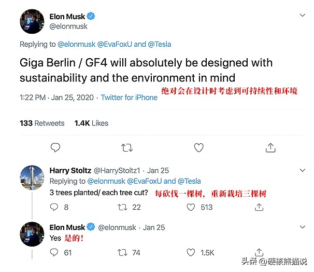Retweet Elon Musk's 'Yes' reply
This screenshot has height=272, width=314.
[x=123, y=253]
